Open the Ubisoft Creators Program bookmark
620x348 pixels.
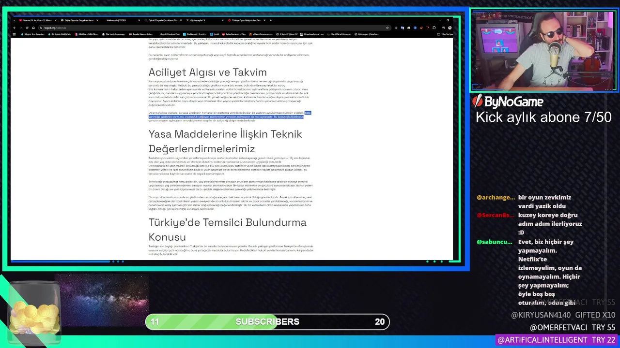[170, 34]
